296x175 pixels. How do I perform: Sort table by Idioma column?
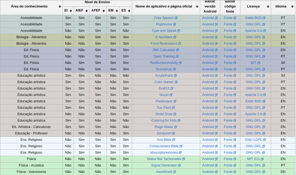[x=292, y=7]
